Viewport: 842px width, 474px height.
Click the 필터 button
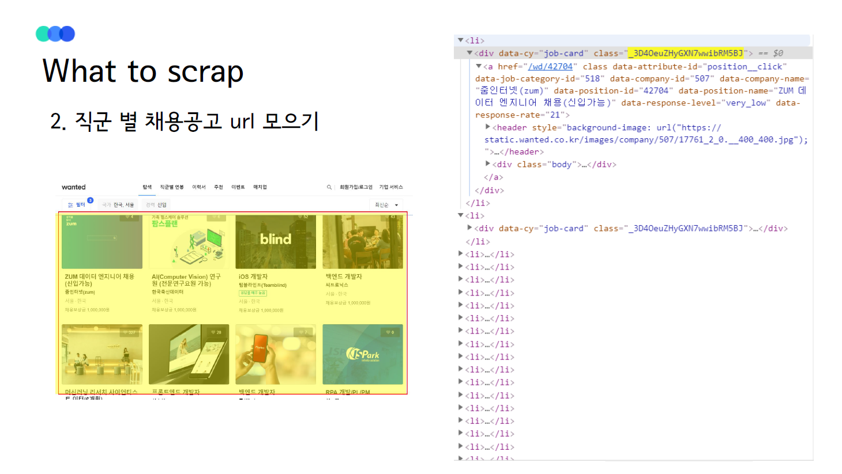point(77,205)
